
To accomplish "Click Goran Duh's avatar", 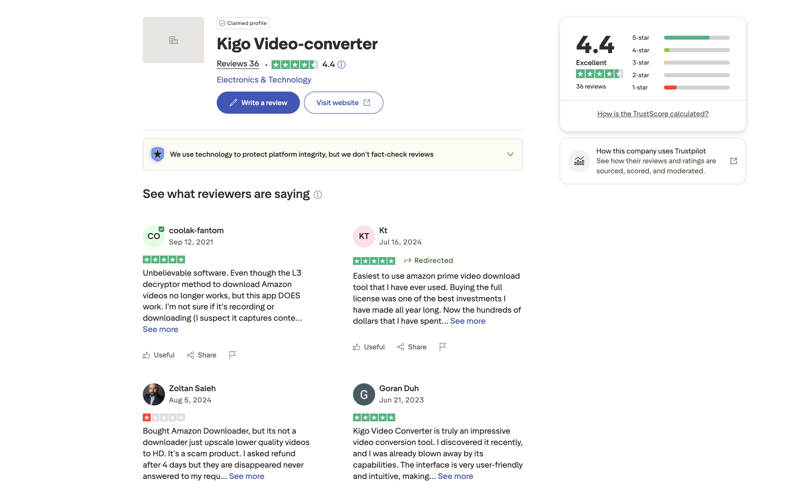I will [364, 394].
